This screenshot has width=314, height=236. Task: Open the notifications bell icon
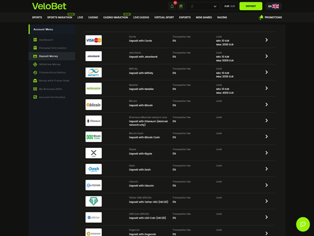[172, 6]
